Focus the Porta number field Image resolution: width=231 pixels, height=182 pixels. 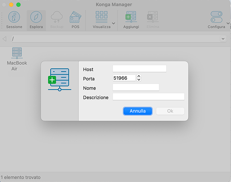tap(124, 78)
